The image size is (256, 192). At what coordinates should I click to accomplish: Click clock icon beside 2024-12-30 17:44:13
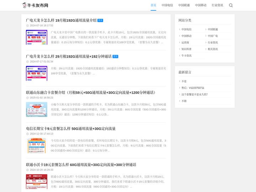pyautogui.click(x=27, y=134)
